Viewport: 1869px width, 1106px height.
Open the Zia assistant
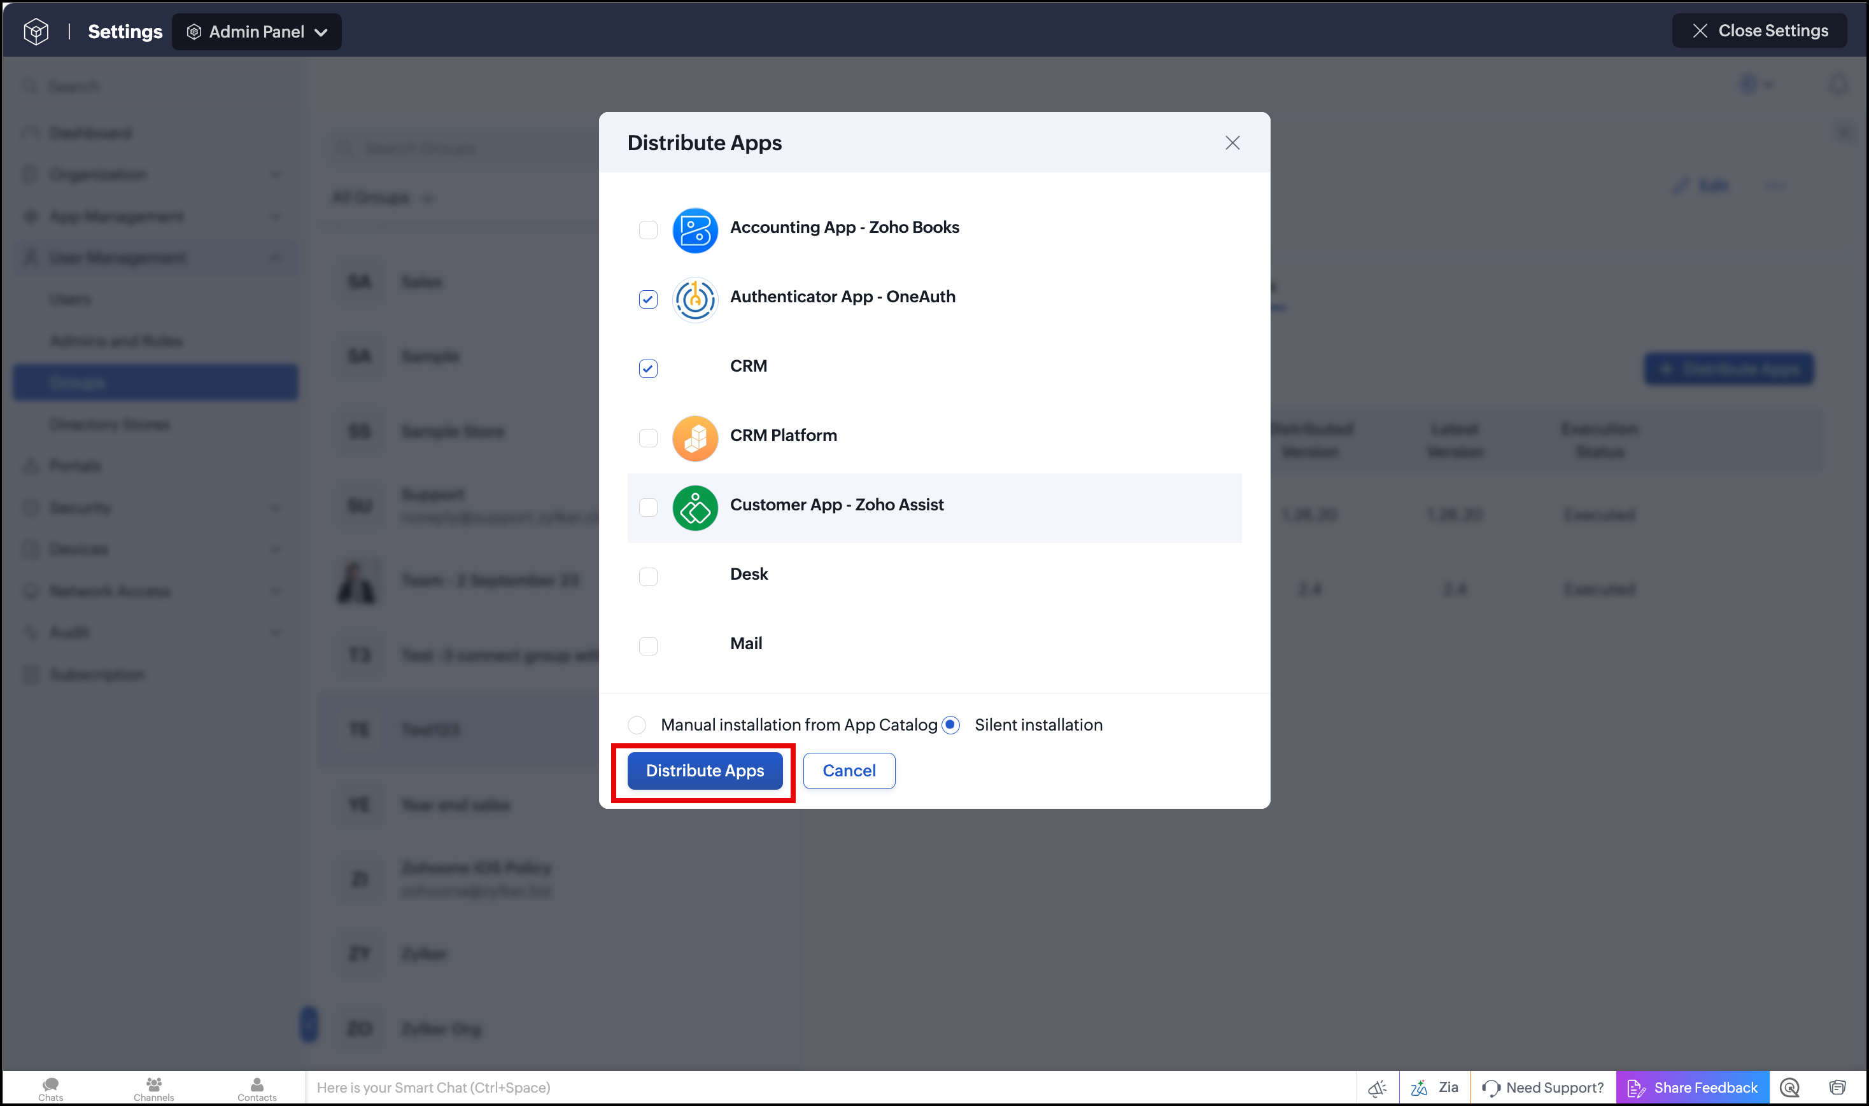click(x=1434, y=1088)
